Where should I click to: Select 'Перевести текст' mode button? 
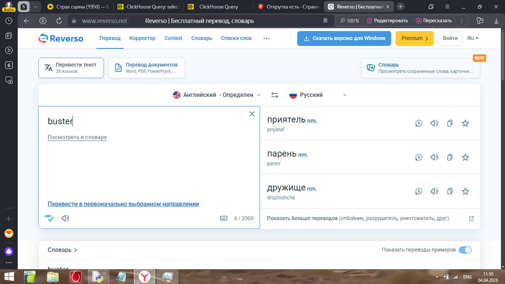(71, 68)
